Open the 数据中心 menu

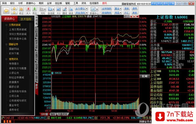coord(31,3)
